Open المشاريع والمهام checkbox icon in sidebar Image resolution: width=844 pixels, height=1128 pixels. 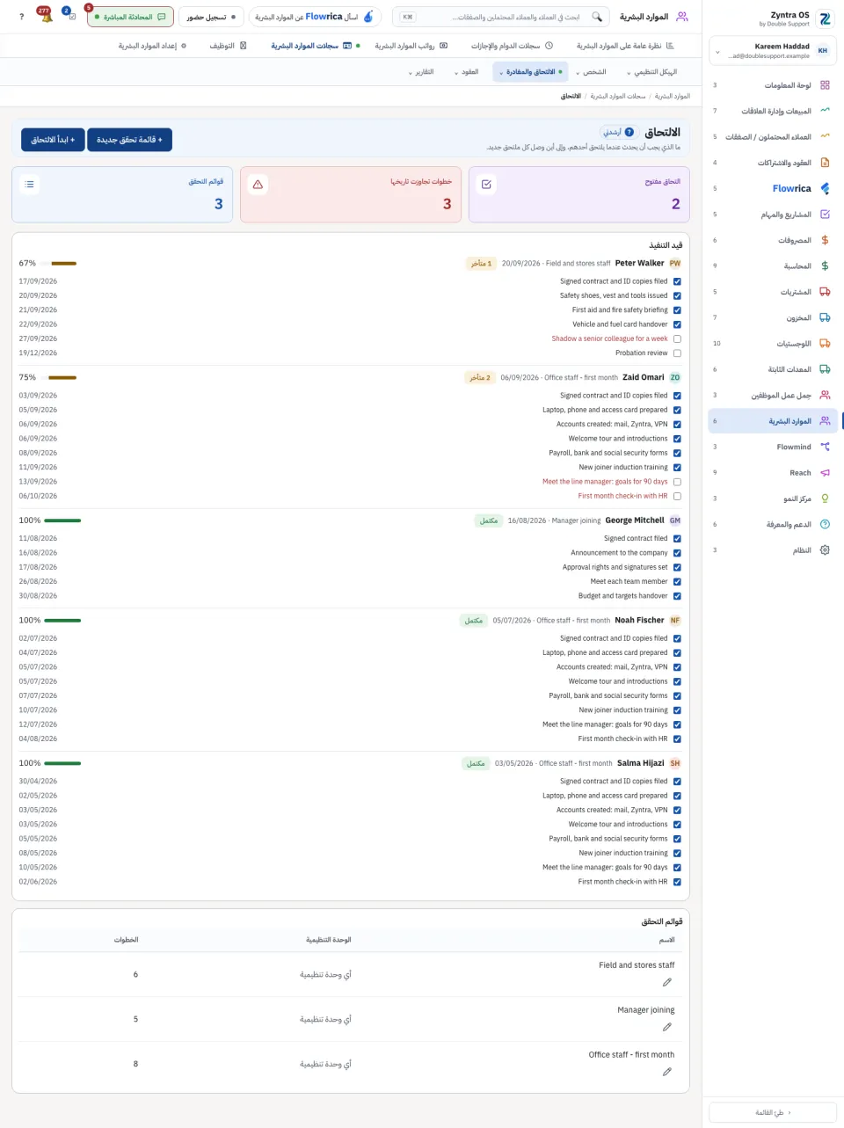click(x=825, y=215)
